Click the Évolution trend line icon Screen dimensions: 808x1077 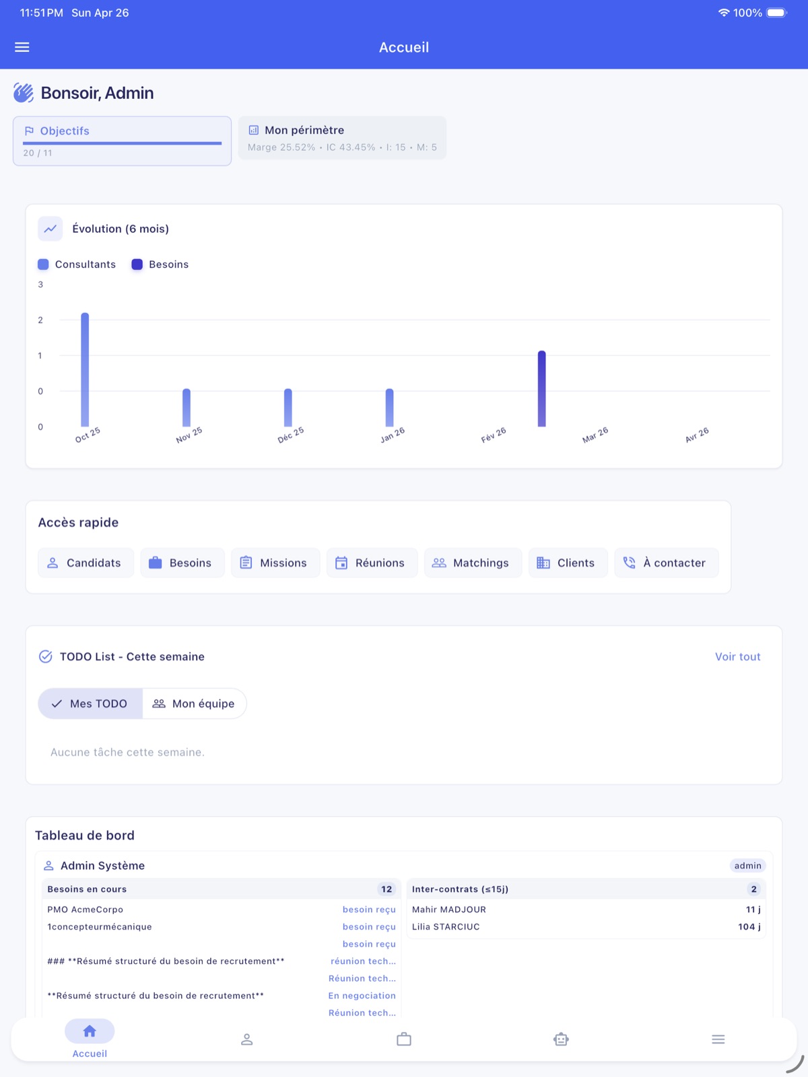50,229
